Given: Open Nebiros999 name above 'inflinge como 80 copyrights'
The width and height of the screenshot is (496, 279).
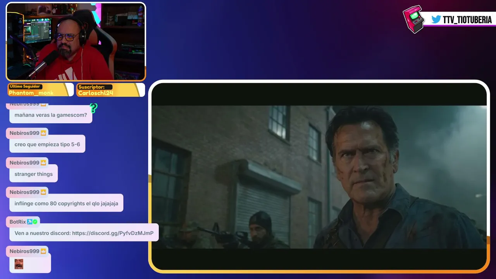Looking at the screenshot, I should click(24, 192).
